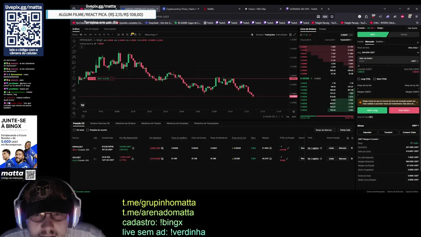Enable the Short TP/SL checkbox
This screenshot has height=237, width=421.
pyautogui.click(x=374, y=79)
